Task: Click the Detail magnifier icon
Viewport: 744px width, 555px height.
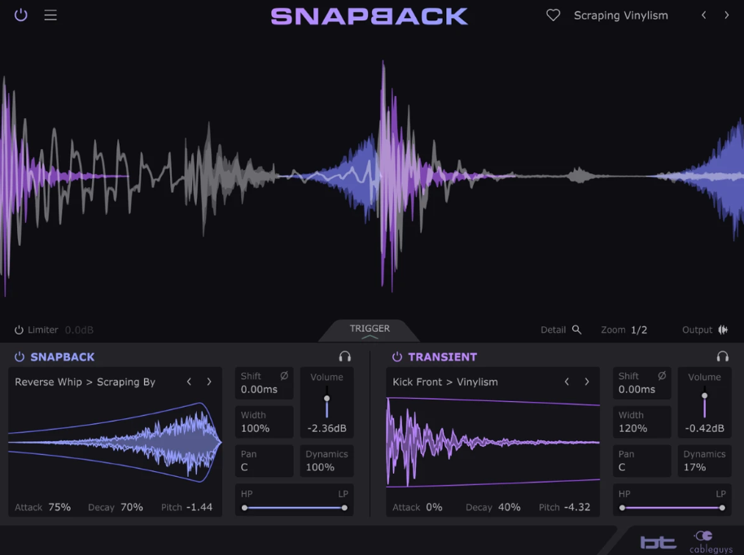Action: click(x=576, y=330)
